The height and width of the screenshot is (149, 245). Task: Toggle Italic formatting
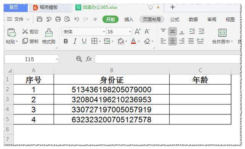click(75, 41)
